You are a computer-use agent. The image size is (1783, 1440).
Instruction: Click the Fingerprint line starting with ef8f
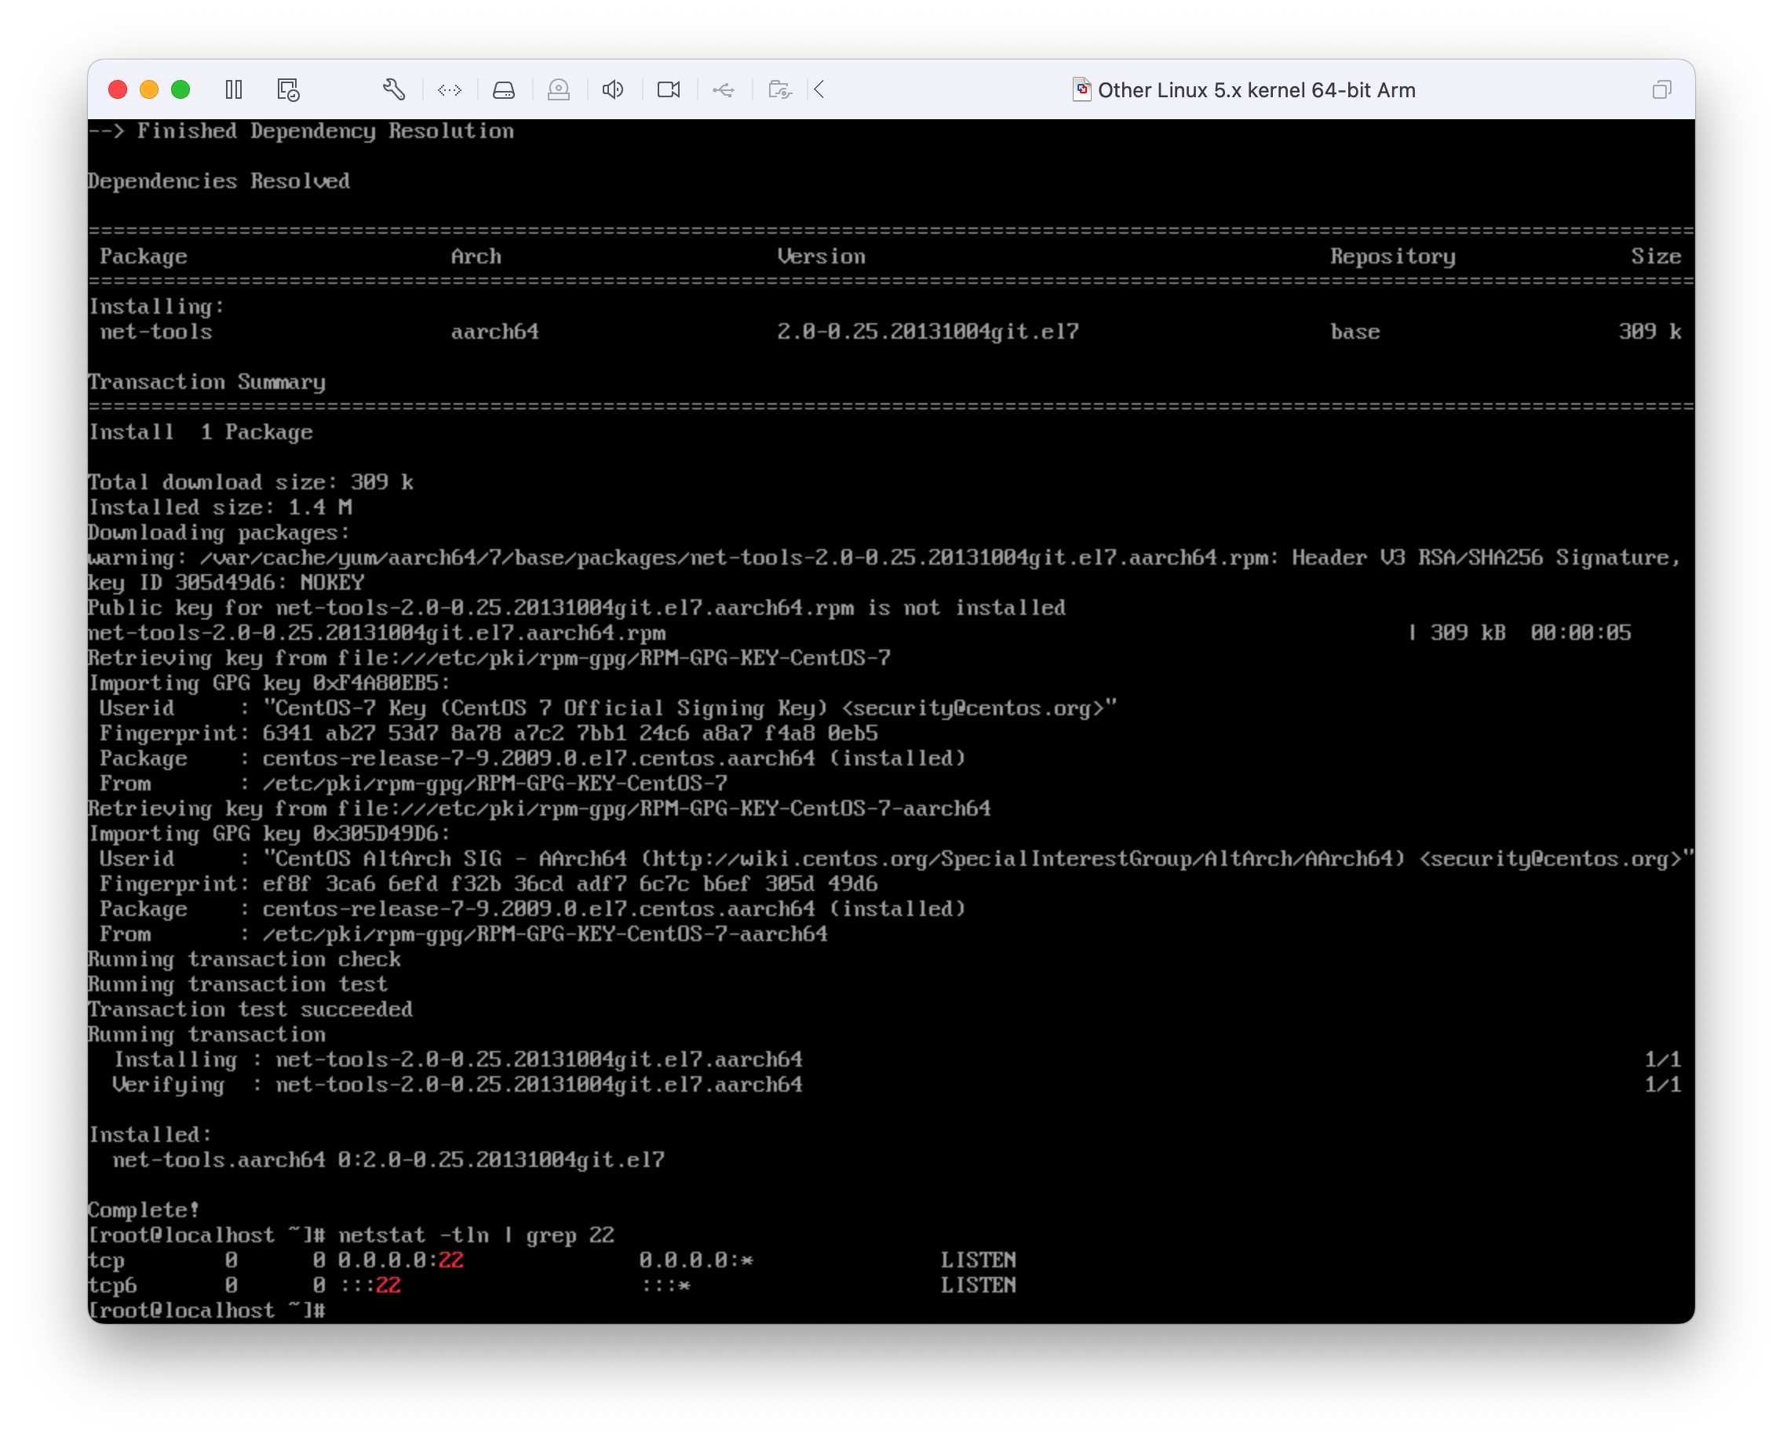pos(488,884)
